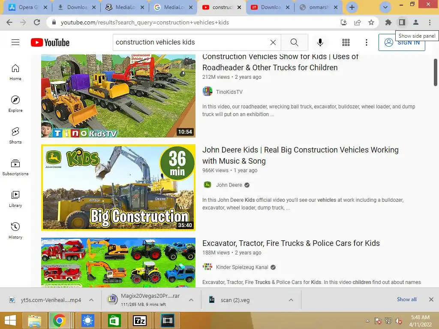Open the Chrome profile icon

[x=416, y=22]
